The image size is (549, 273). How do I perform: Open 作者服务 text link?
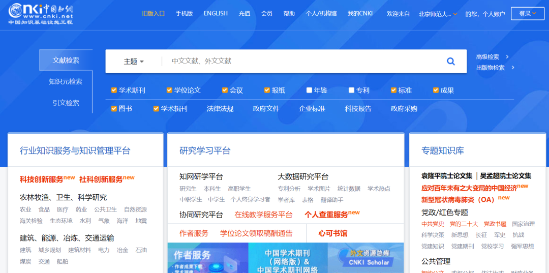tap(194, 233)
